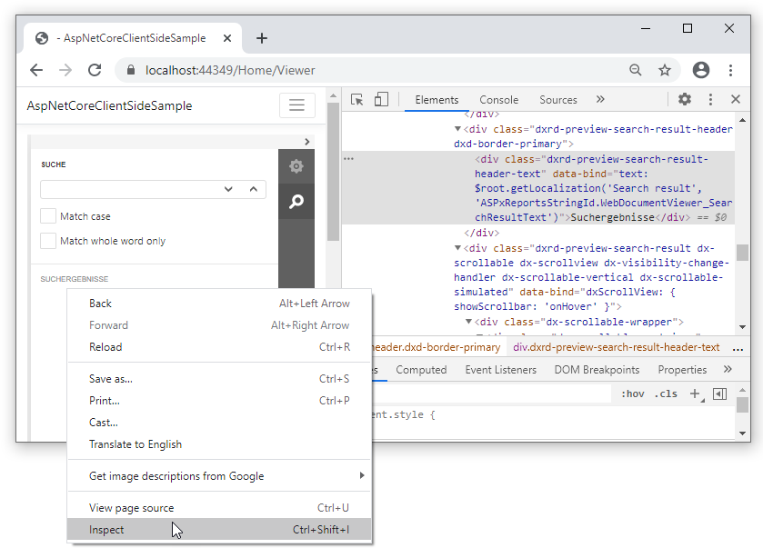Activate DevTools element picker icon
The image size is (763, 548).
(x=356, y=100)
